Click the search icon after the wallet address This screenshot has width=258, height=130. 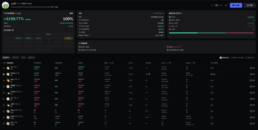pyautogui.click(x=48, y=7)
